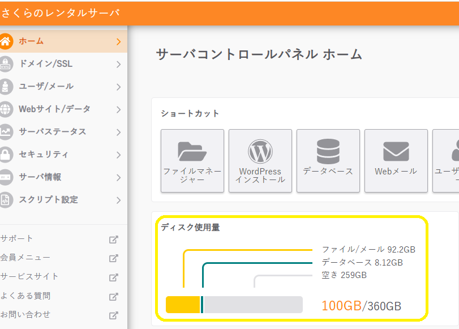Expand the ドメイン/SSL chevron
Screen dimensions: 459x329
(x=118, y=64)
